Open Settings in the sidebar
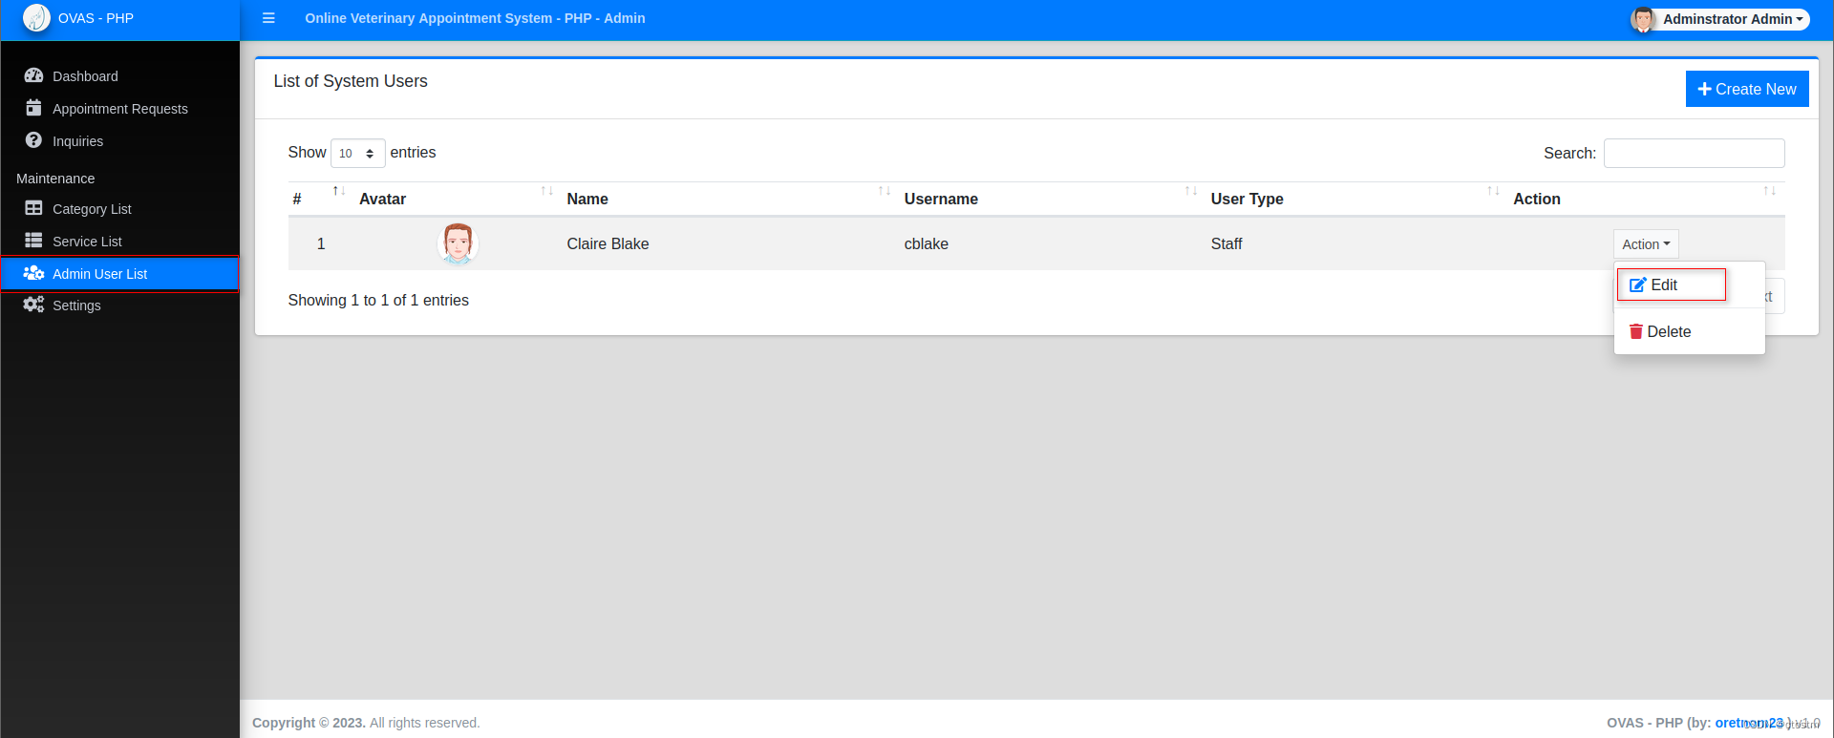The width and height of the screenshot is (1834, 738). pos(119,305)
